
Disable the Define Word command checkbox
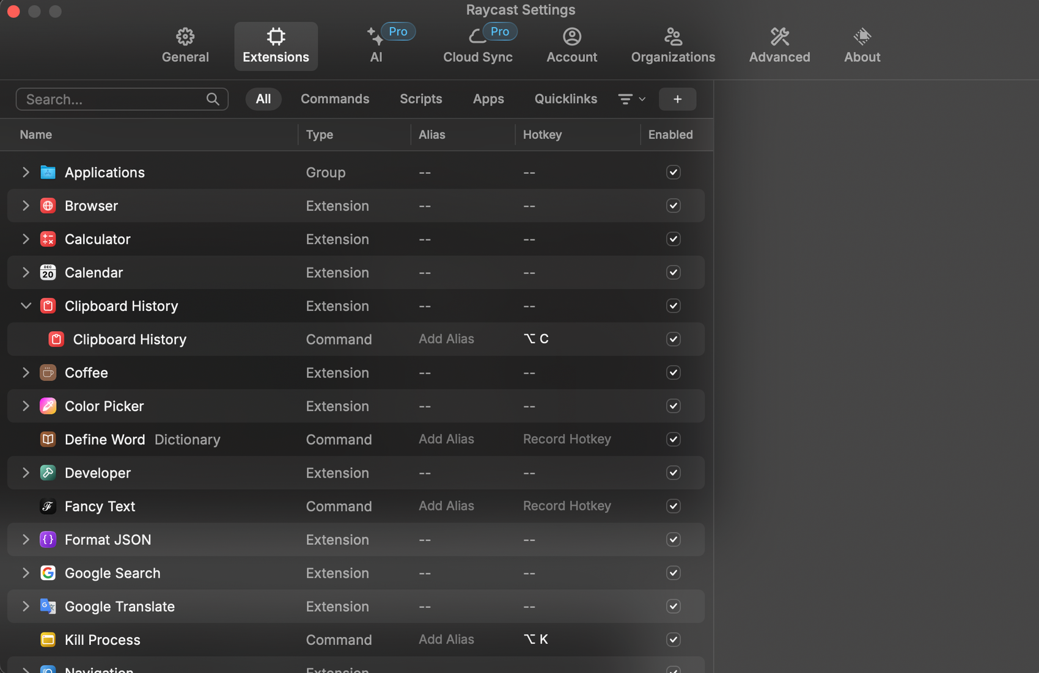coord(674,439)
